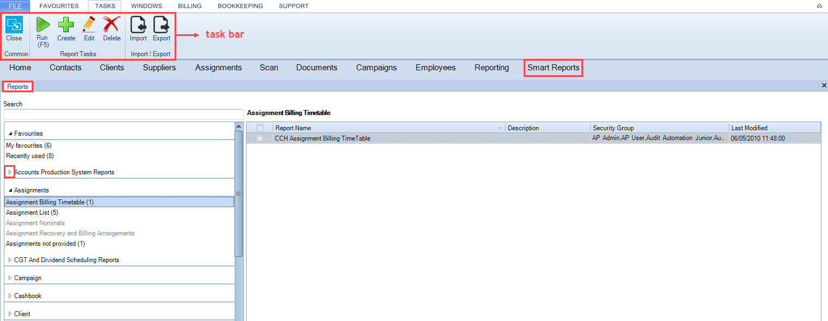Go to Employees
Viewport: 828px width, 321px height.
click(x=435, y=68)
